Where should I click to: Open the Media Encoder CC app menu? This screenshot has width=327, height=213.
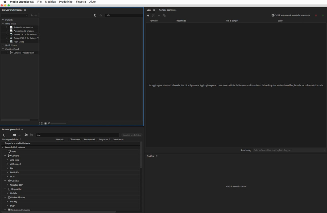point(22,2)
